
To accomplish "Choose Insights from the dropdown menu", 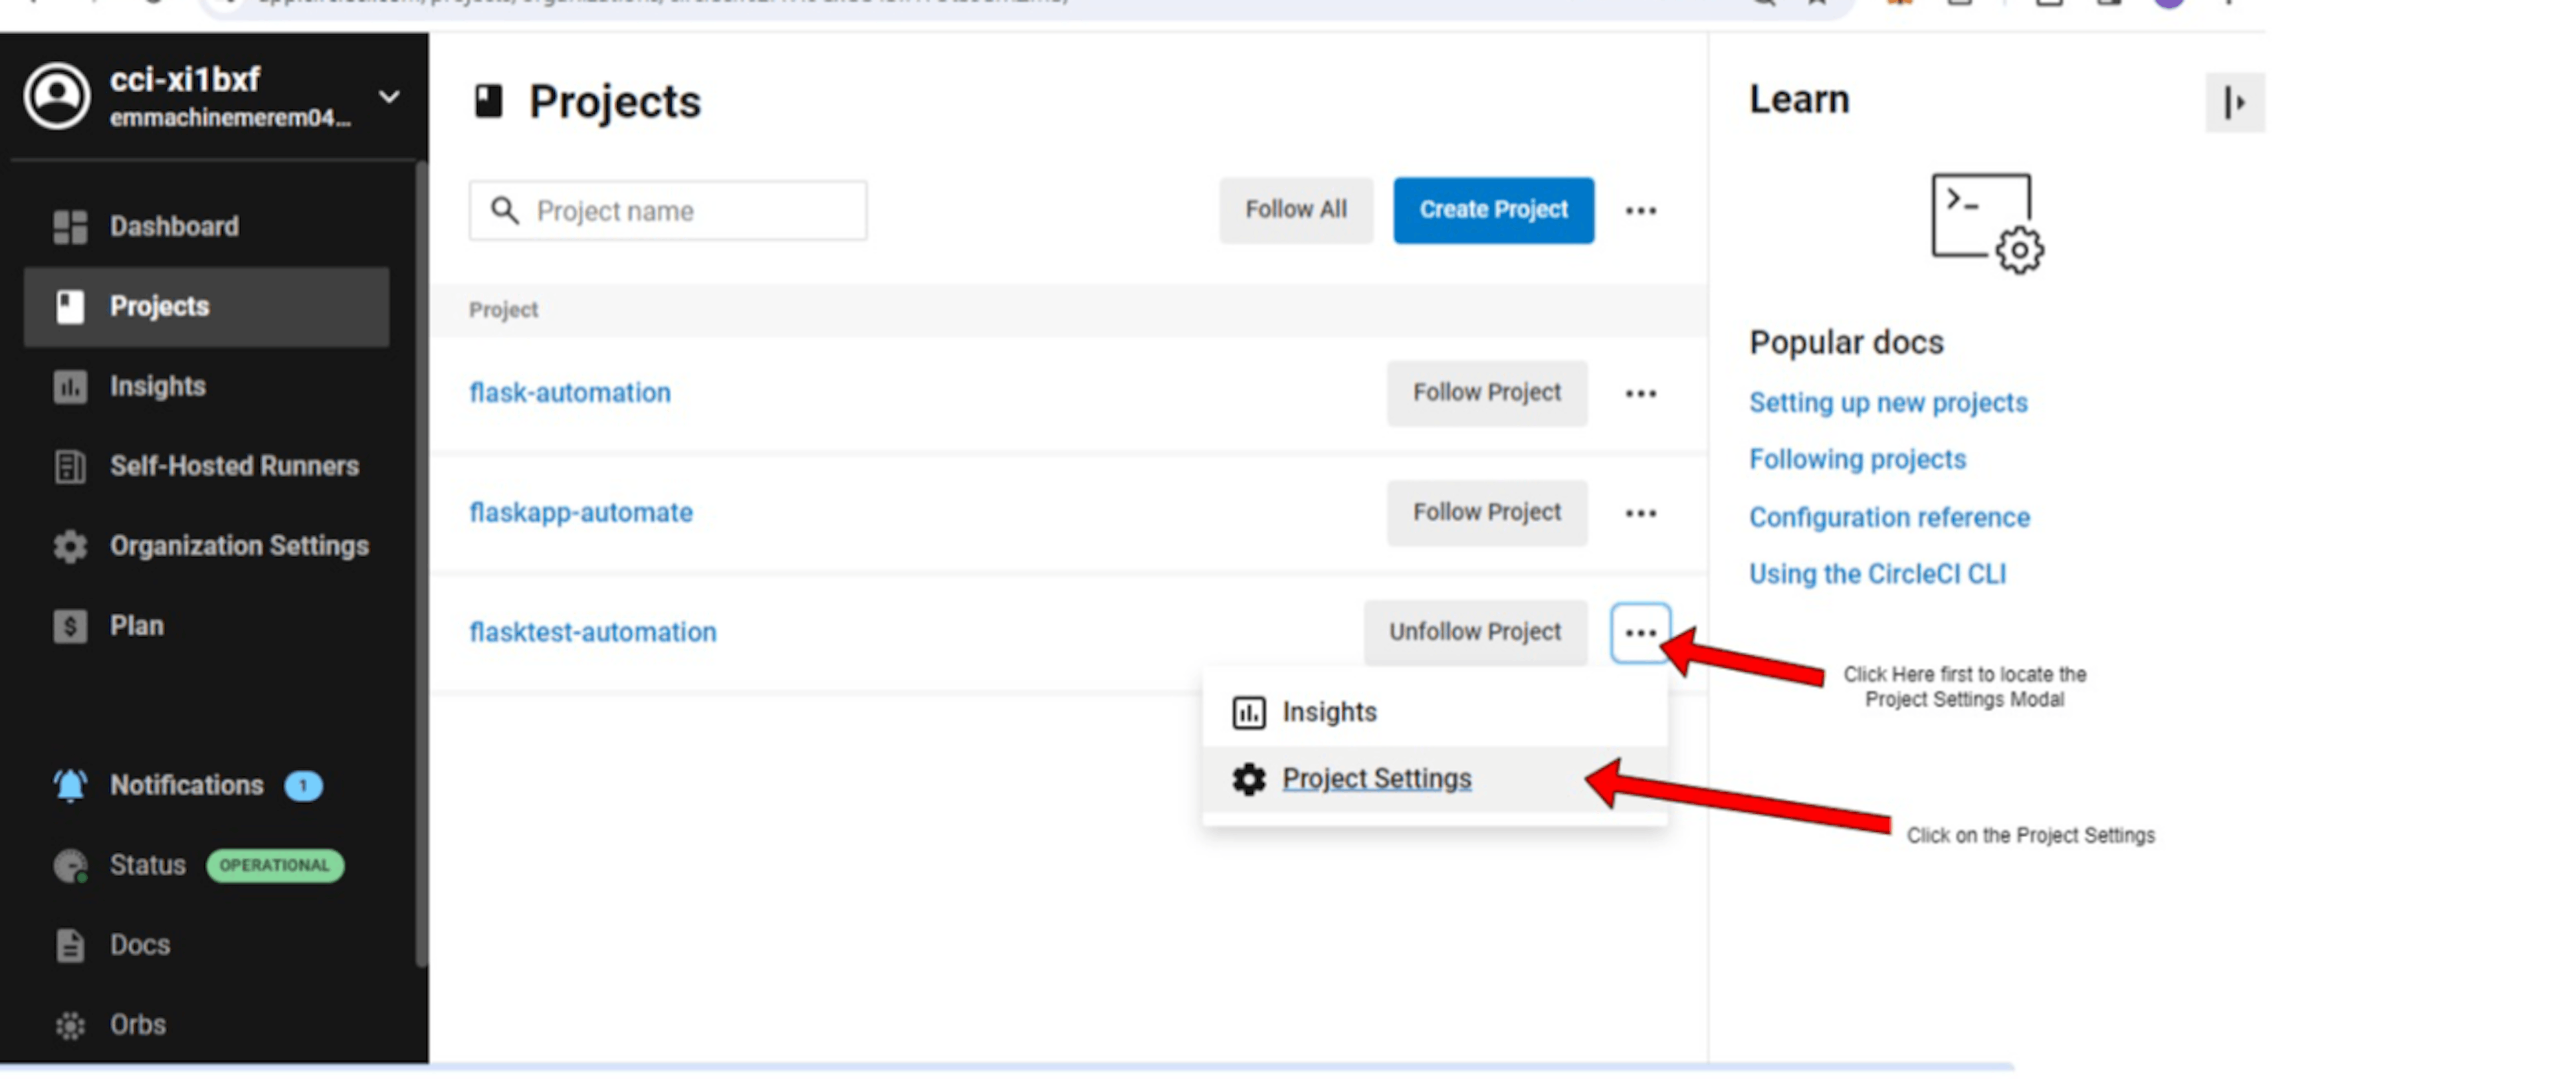I will (1435, 714).
